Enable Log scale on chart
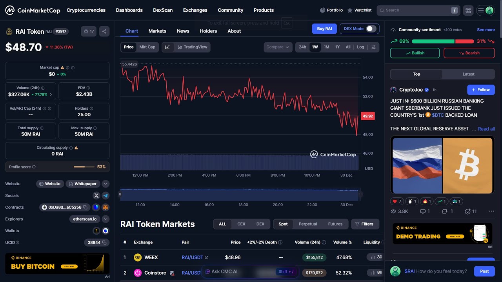502x282 pixels. pyautogui.click(x=360, y=47)
